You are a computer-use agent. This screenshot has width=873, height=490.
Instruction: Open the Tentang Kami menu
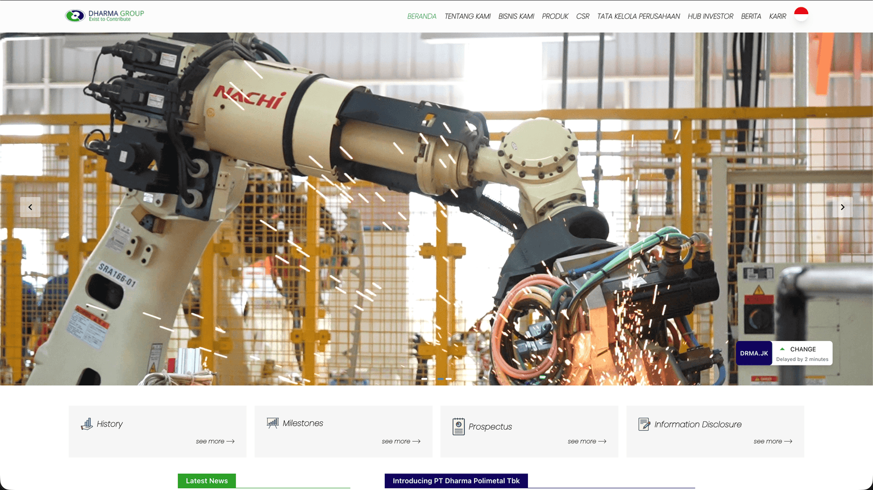click(x=467, y=16)
